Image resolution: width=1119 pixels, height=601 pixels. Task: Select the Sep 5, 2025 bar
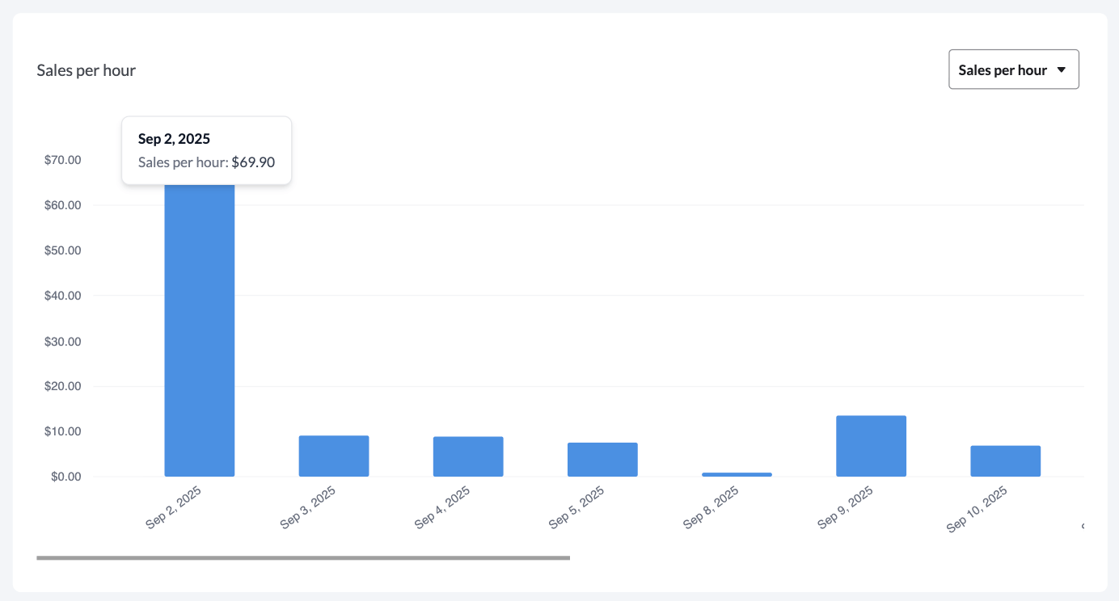tap(602, 458)
